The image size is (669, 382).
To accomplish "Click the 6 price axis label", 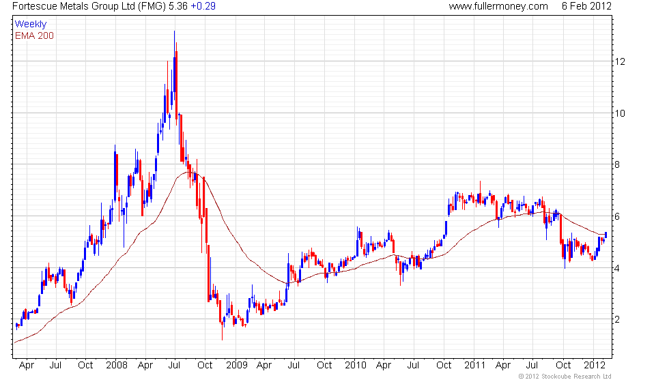I will [x=617, y=217].
